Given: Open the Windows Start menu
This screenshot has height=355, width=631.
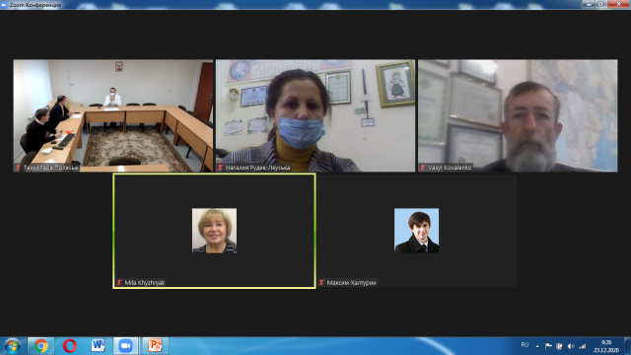Looking at the screenshot, I should (12, 346).
